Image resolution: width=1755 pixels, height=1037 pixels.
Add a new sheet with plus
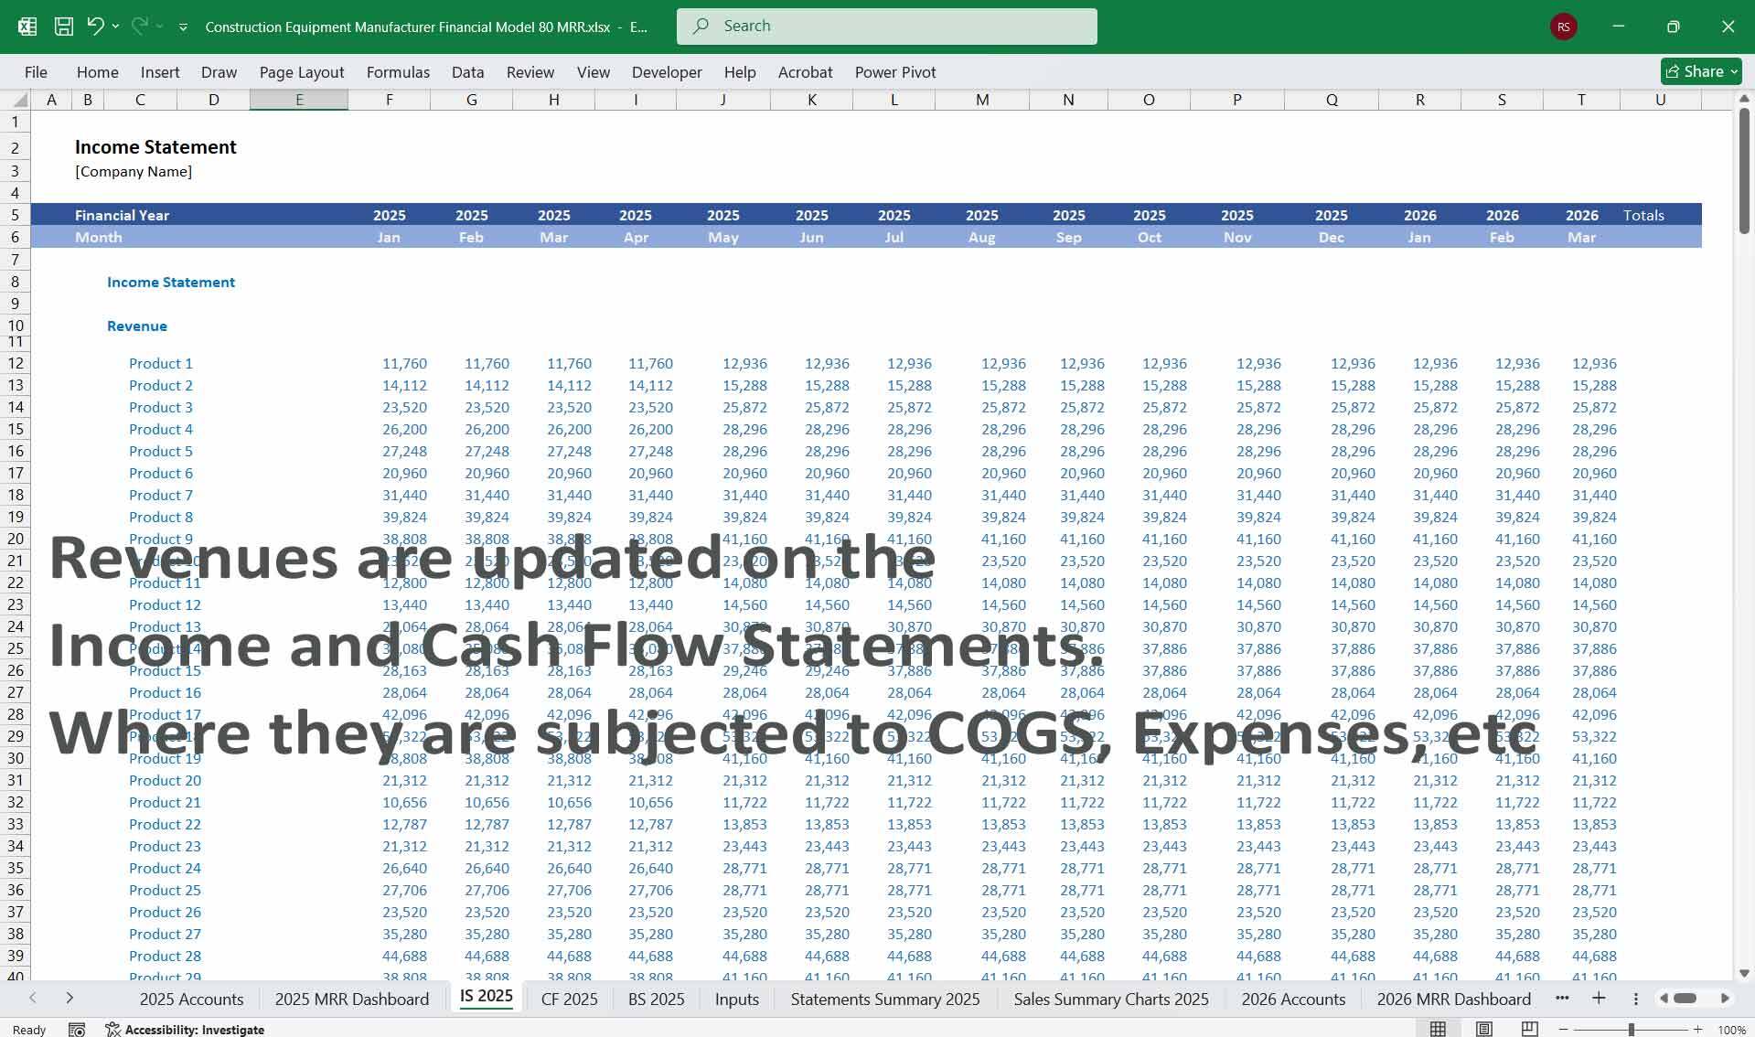1599,998
